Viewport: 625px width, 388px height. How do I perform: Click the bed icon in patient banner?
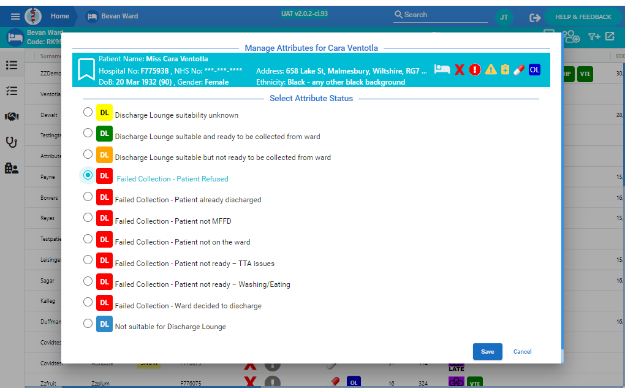(x=442, y=69)
